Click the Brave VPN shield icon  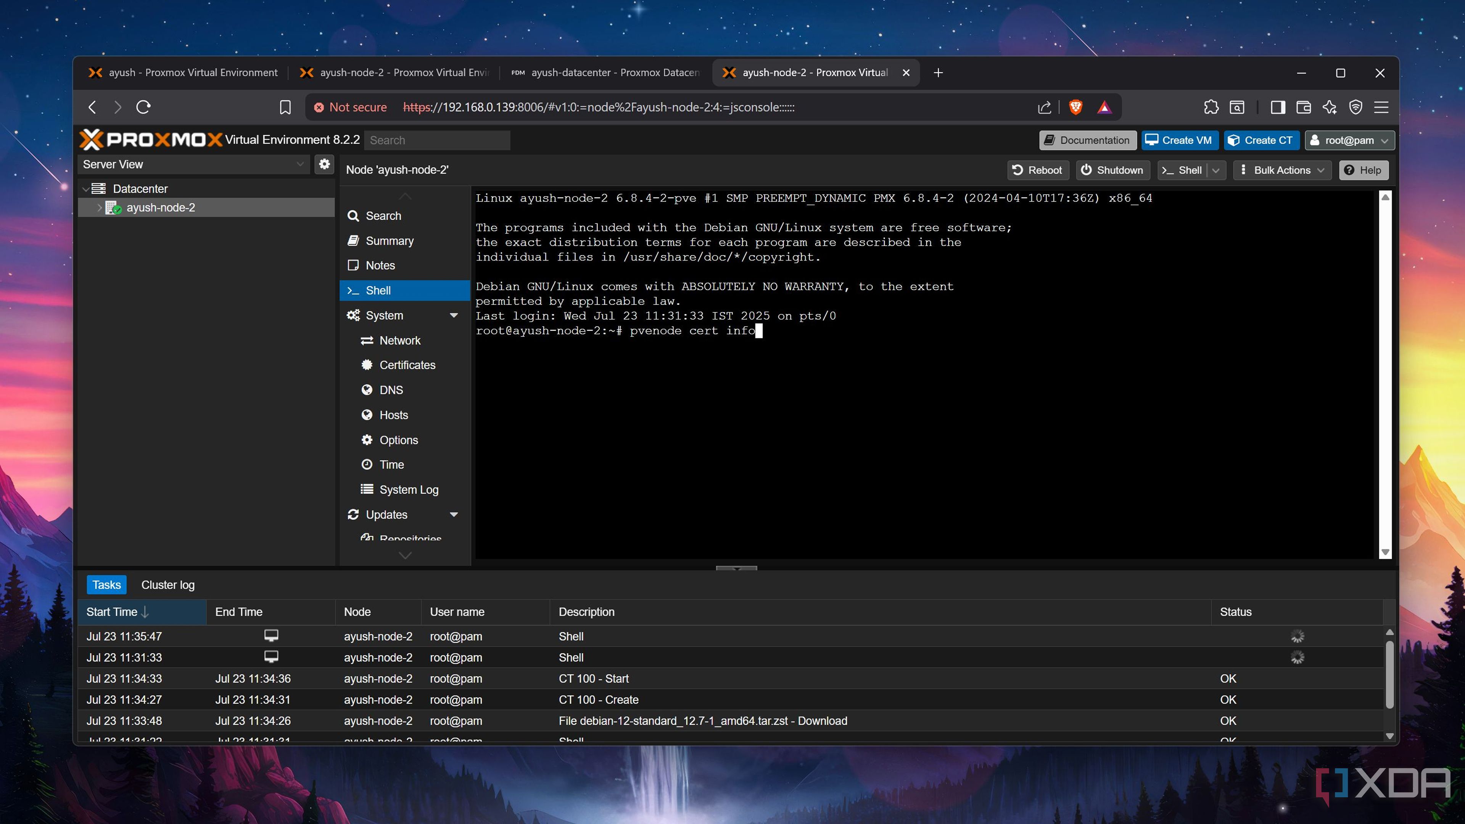(x=1356, y=107)
